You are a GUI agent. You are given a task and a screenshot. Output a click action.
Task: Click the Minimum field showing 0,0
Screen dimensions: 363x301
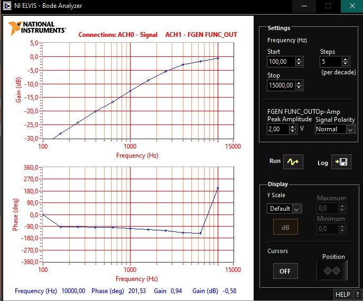click(328, 229)
